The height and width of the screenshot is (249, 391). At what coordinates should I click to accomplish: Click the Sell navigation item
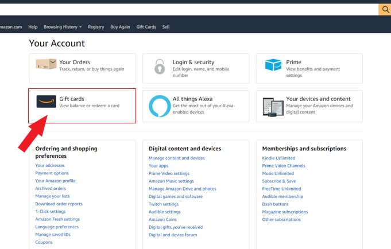pos(166,27)
